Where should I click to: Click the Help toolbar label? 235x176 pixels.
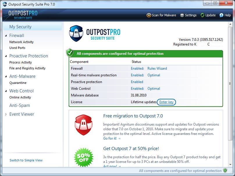coord(227,15)
